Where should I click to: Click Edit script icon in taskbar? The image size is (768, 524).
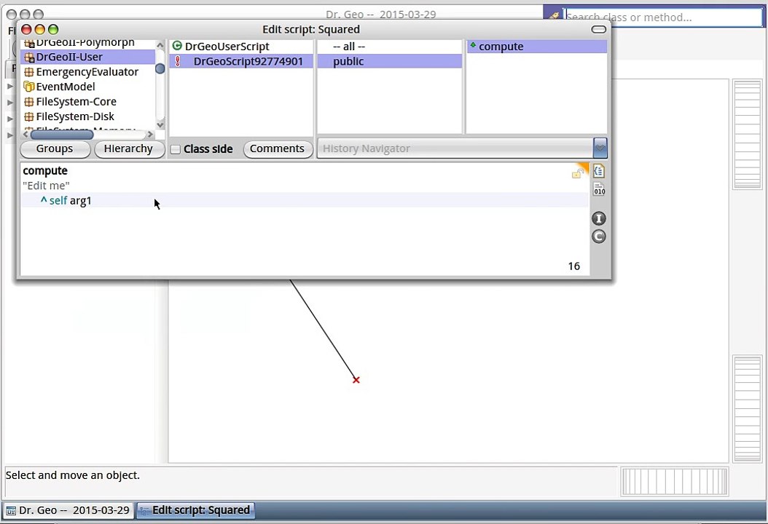pos(144,511)
